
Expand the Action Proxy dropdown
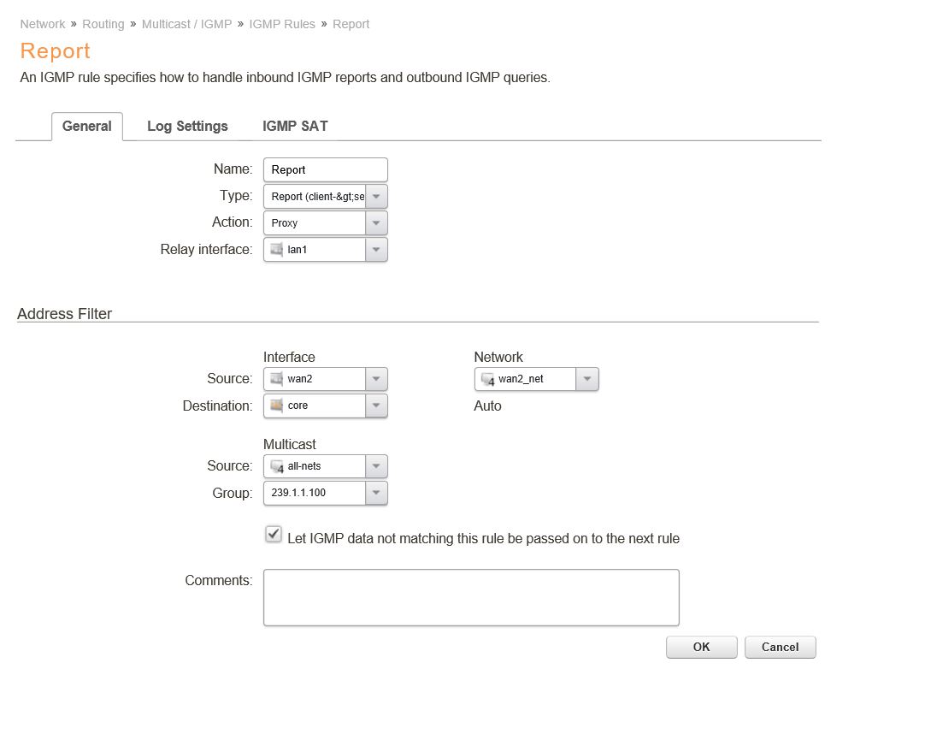tap(376, 223)
